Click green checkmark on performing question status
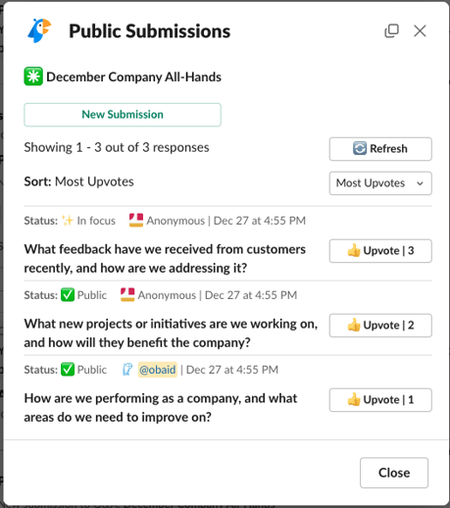Screen dimensions: 450x508 point(68,370)
